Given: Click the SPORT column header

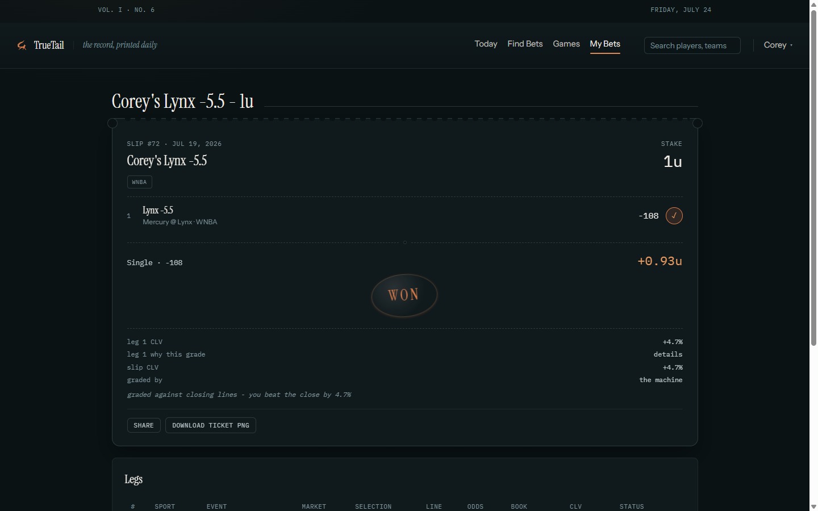Looking at the screenshot, I should point(165,506).
